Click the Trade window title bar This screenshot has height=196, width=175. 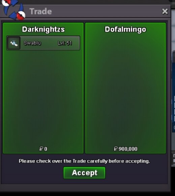click(x=85, y=11)
